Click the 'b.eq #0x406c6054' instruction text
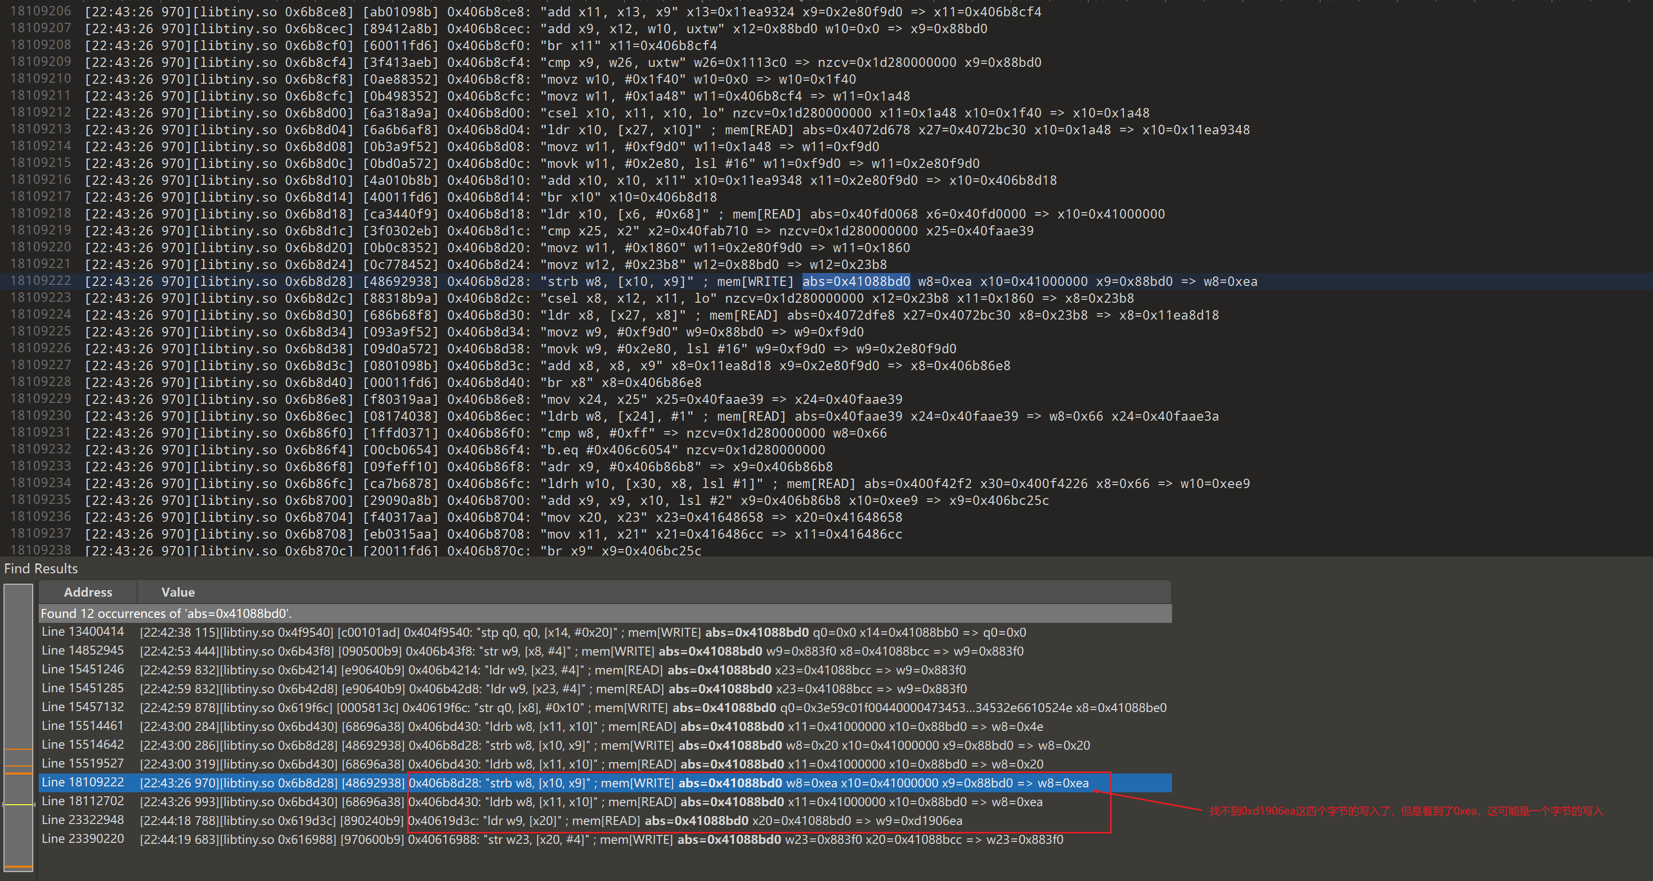Screen dimensions: 1653x881 pos(609,450)
